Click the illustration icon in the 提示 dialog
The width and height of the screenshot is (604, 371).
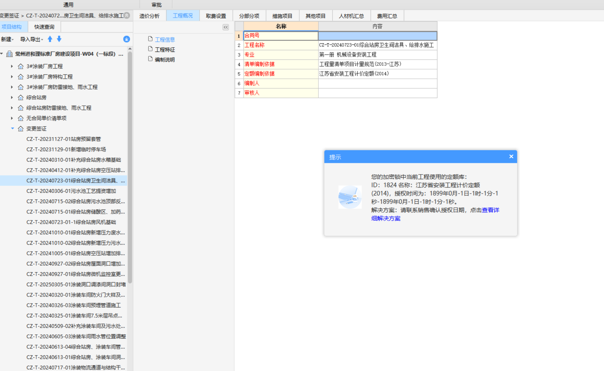[x=350, y=197]
